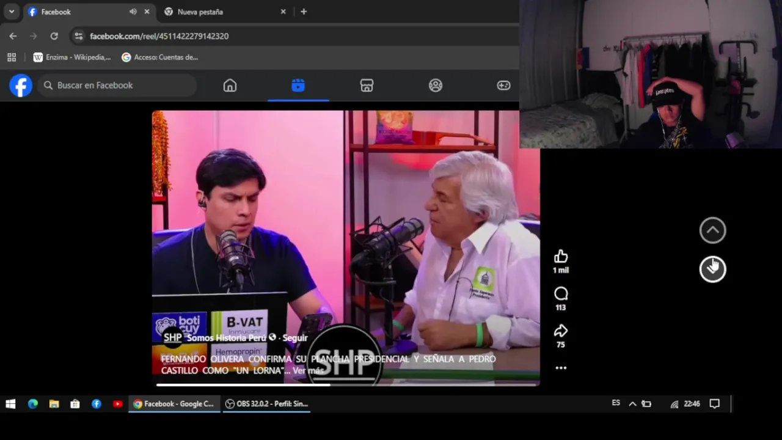782x440 pixels.
Task: Open the Gaming controller icon
Action: (x=503, y=86)
